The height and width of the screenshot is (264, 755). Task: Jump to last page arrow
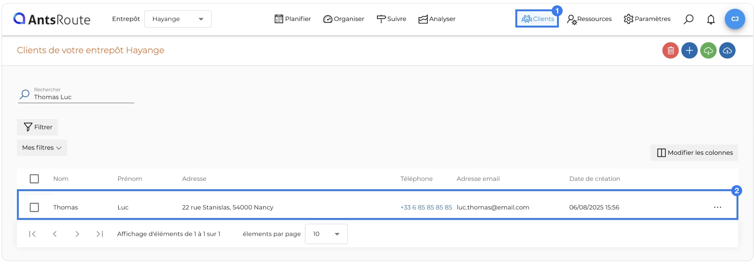point(100,234)
